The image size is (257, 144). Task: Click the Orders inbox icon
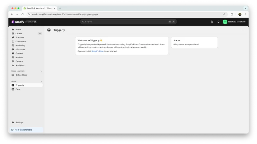pyautogui.click(x=13, y=33)
